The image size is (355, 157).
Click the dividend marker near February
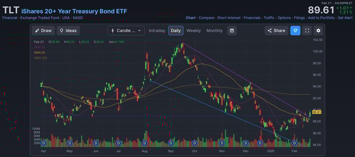294,143
